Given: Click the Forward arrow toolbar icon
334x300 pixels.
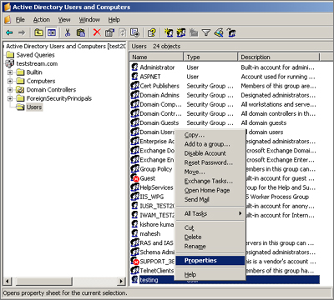Looking at the screenshot, I should [x=22, y=32].
